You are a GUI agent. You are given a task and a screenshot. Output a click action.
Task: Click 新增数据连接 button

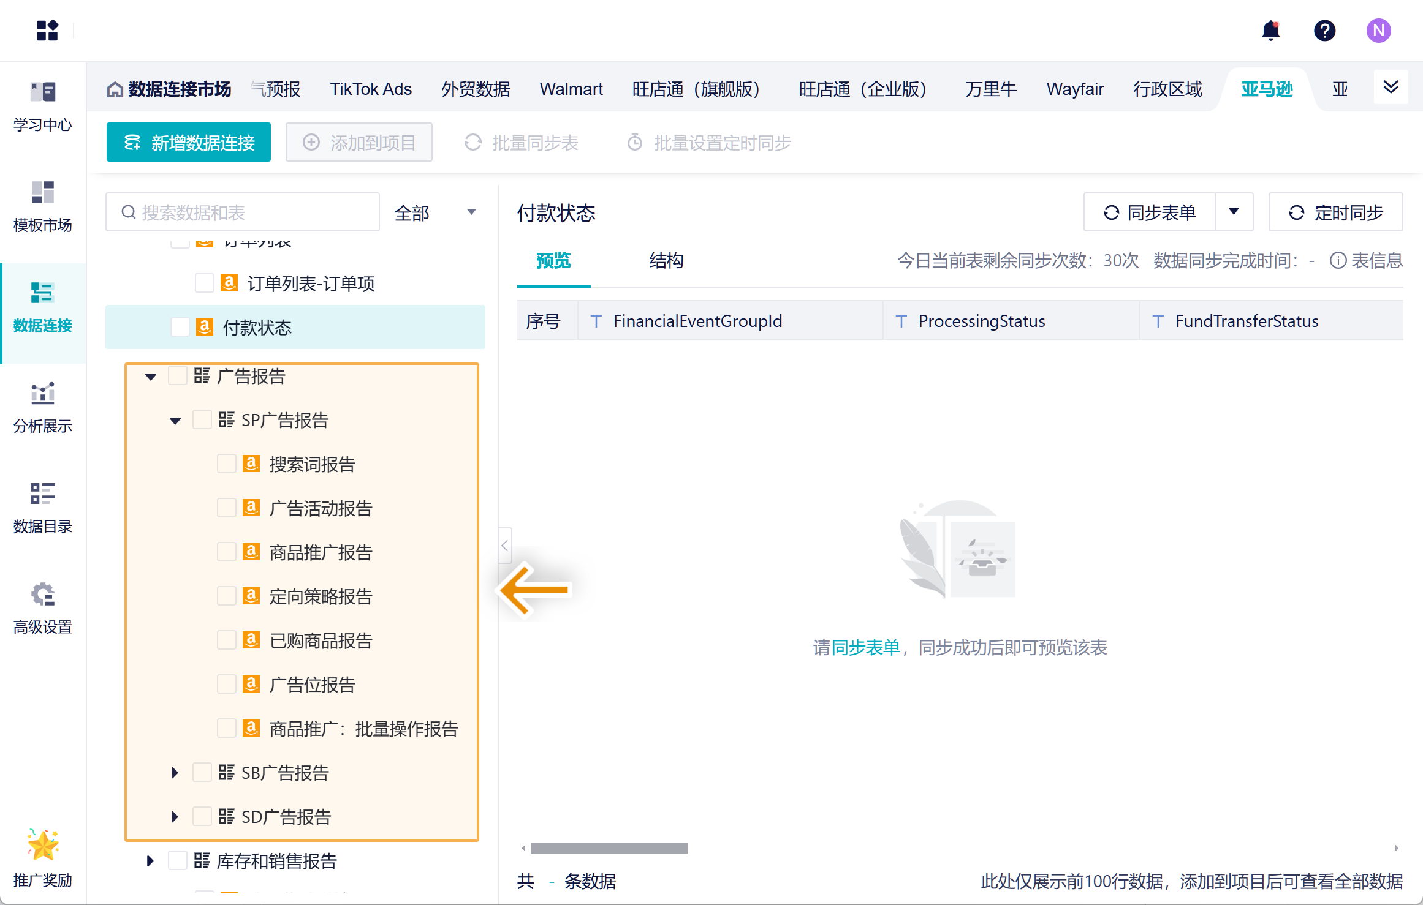189,142
